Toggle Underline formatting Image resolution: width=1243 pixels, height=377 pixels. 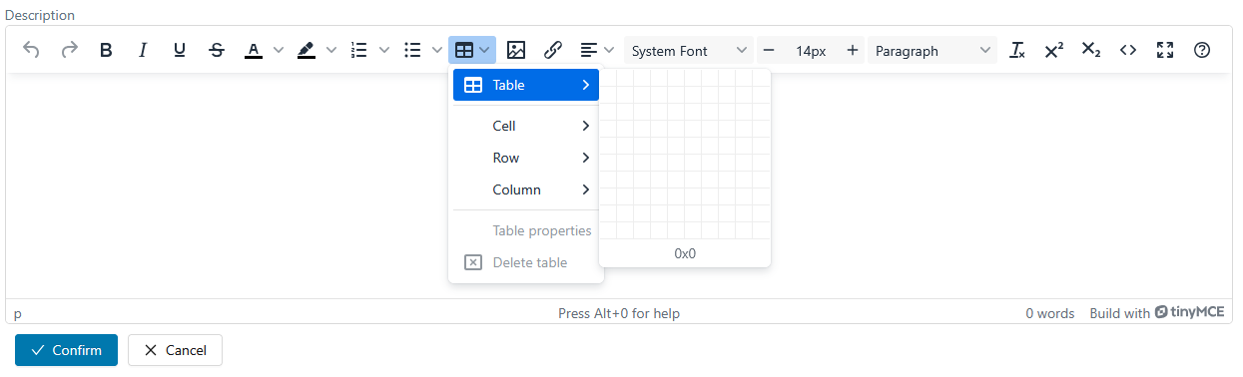coord(180,50)
